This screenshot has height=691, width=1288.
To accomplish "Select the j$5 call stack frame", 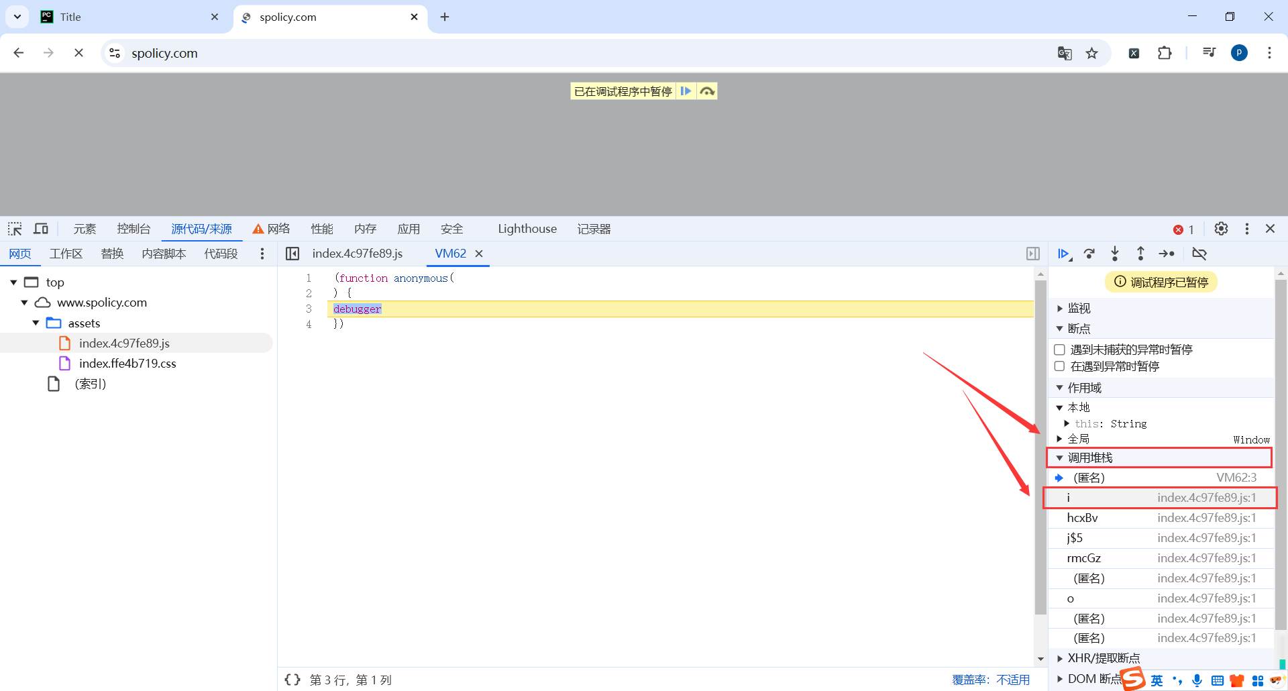I will 1161,538.
